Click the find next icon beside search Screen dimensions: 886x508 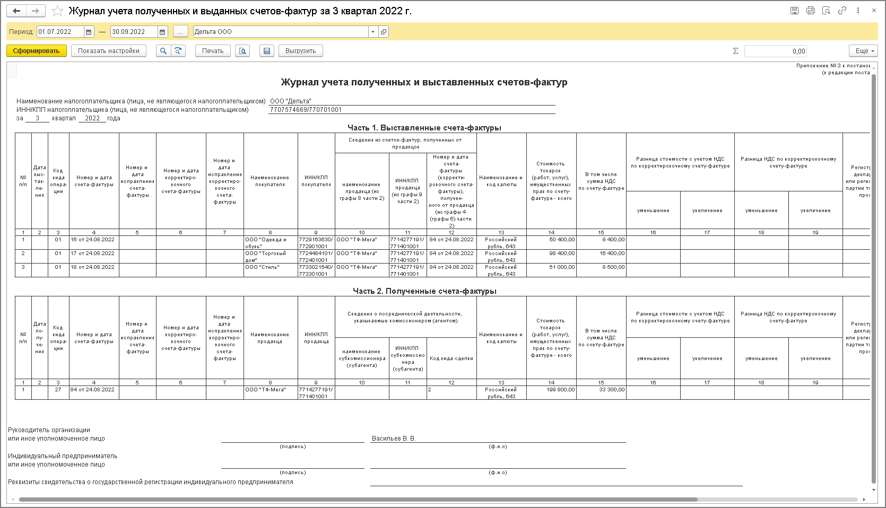178,51
